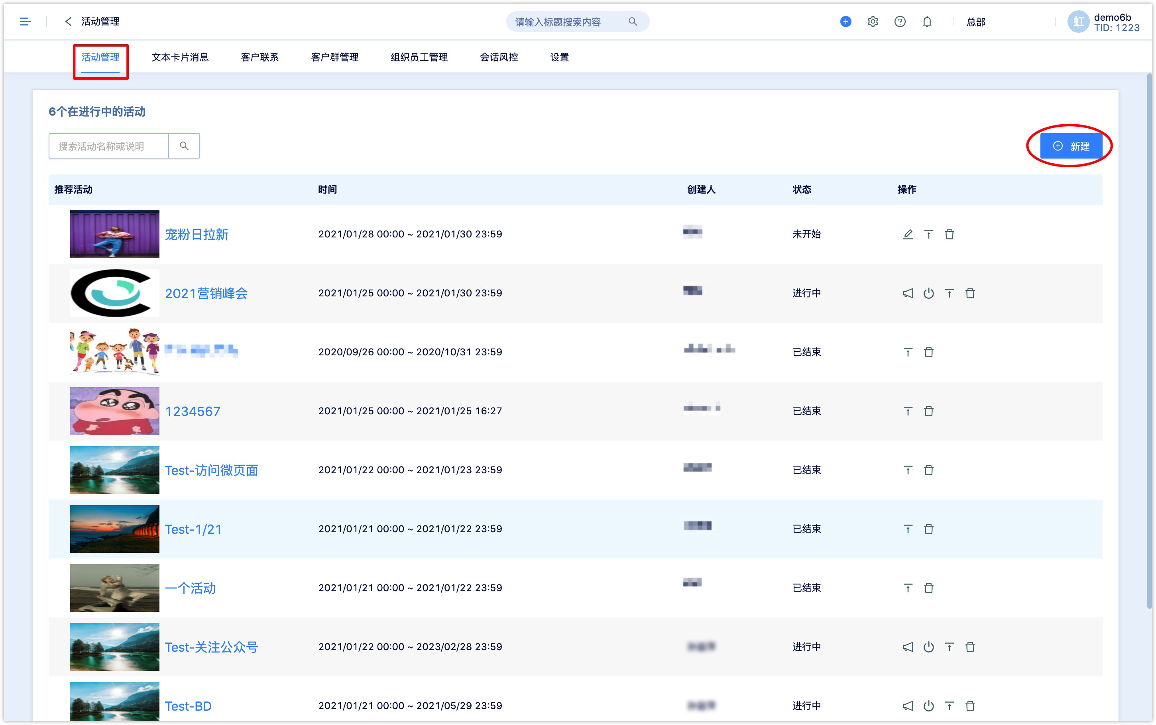Open the 总部 organization selector
Image resolution: width=1156 pixels, height=725 pixels.
point(976,22)
